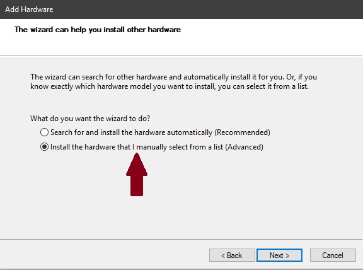The width and height of the screenshot is (363, 270).
Task: Select the automatic search radio button
Action: (x=44, y=132)
